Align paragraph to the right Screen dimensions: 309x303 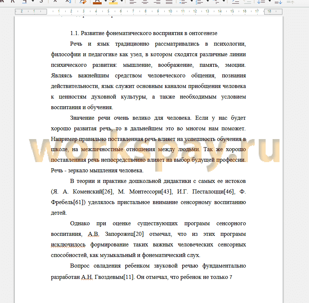157,2
